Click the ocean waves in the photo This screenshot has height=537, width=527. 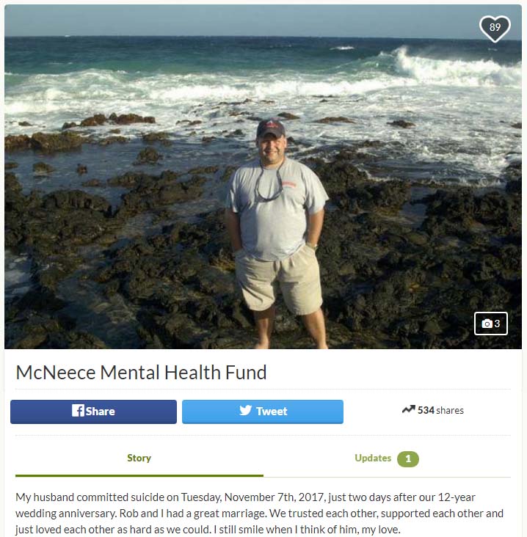pyautogui.click(x=263, y=82)
